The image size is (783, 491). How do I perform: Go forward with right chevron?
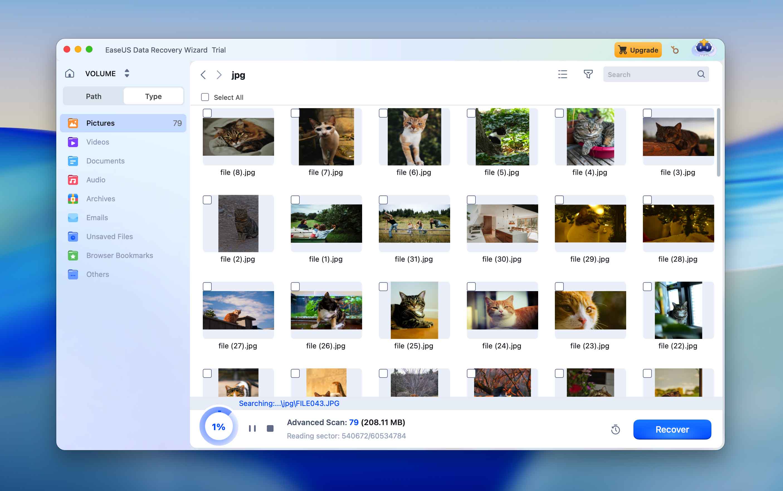point(219,75)
